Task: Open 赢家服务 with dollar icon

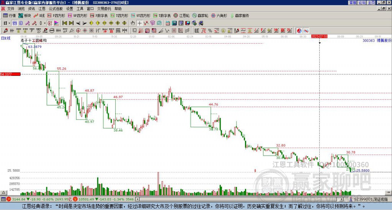Action: click(240, 15)
